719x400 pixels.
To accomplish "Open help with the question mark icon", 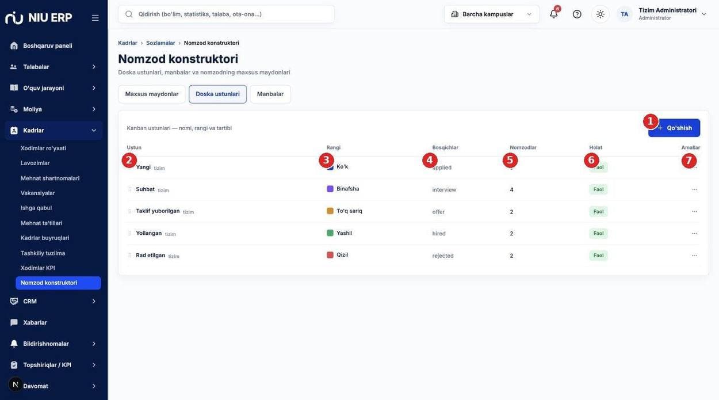I will [577, 14].
